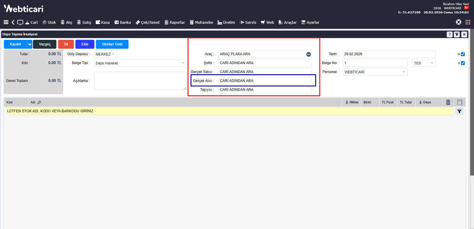Open the Çek/Senet menu
Image resolution: width=474 pixels, height=229 pixels.
pyautogui.click(x=148, y=22)
